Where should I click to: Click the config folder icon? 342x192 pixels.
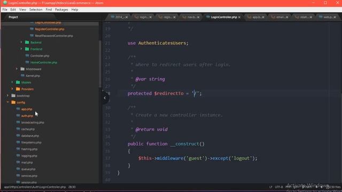click(13, 102)
